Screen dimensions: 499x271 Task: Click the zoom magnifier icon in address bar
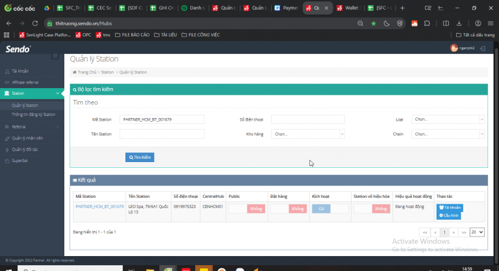pos(360,23)
